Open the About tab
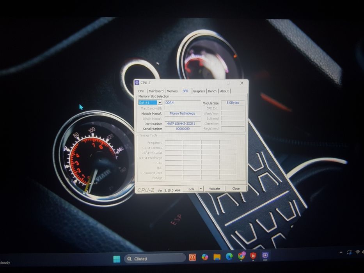This screenshot has width=364, height=273. tap(224, 91)
